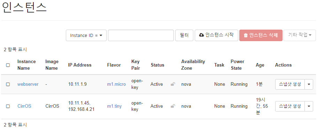Image resolution: width=317 pixels, height=130 pixels.
Task: Click IP address 10.11.1.9
Action: coord(77,84)
